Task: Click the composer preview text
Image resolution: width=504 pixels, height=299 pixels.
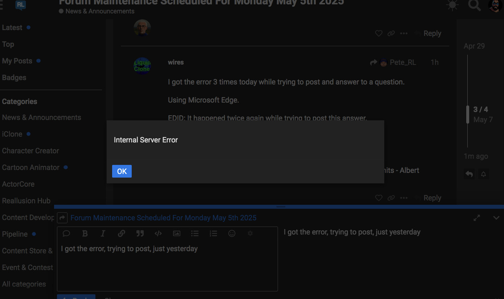Action: pos(352,232)
